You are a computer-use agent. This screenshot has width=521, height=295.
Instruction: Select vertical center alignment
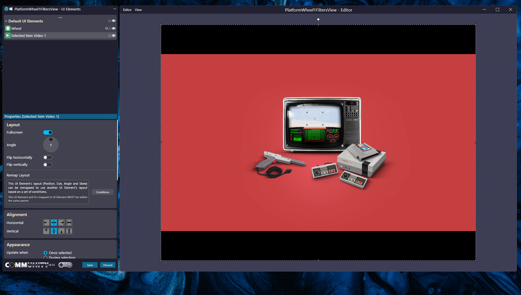[54, 231]
